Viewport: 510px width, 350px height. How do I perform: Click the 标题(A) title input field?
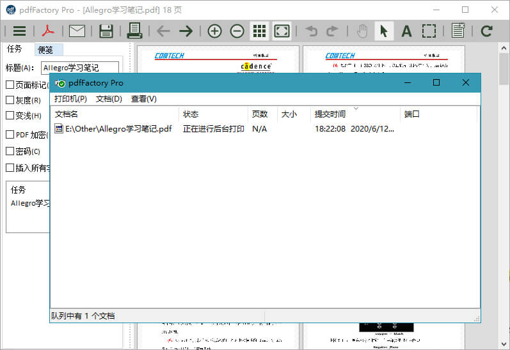click(79, 68)
